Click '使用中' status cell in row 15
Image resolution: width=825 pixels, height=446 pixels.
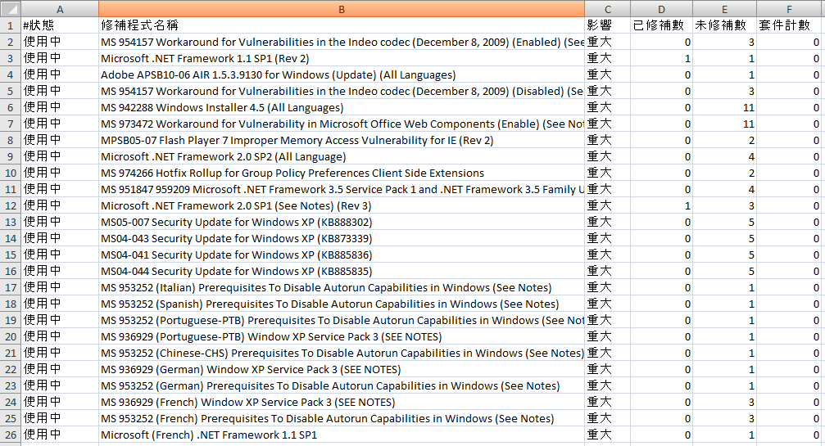point(60,255)
